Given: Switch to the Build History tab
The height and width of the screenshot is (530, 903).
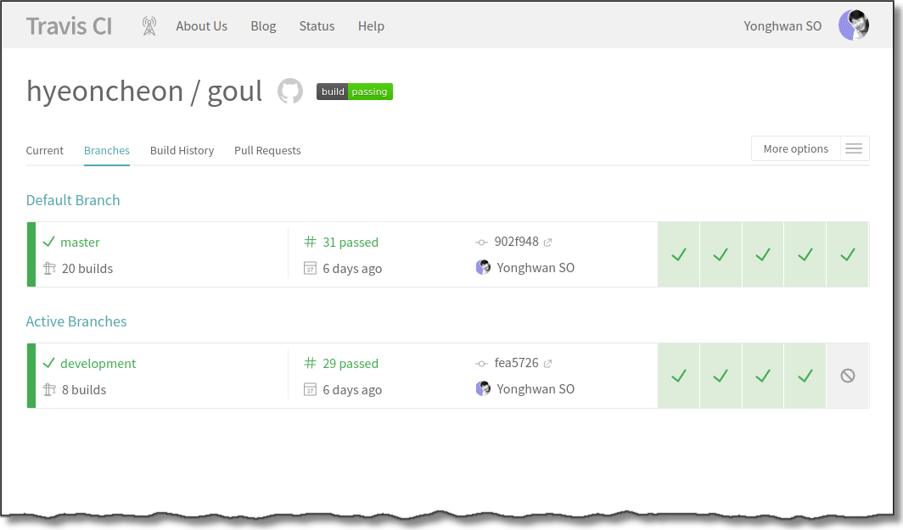Looking at the screenshot, I should point(182,151).
